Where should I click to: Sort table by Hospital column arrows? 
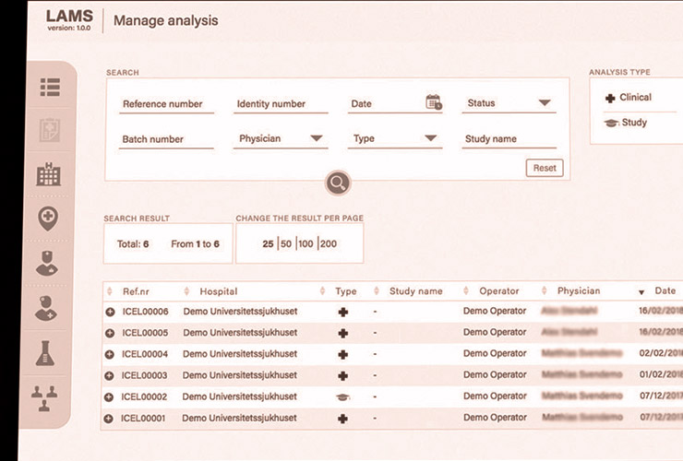tap(186, 291)
